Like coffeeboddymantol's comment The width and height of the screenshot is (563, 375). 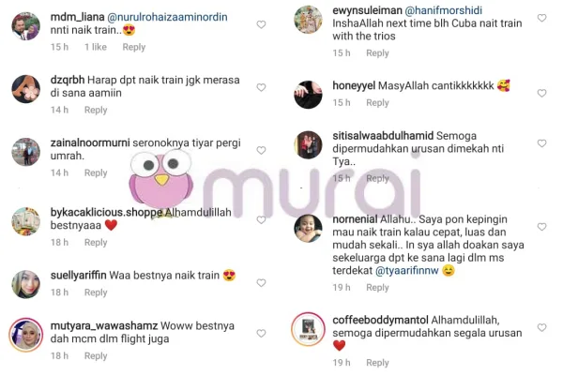tap(541, 327)
